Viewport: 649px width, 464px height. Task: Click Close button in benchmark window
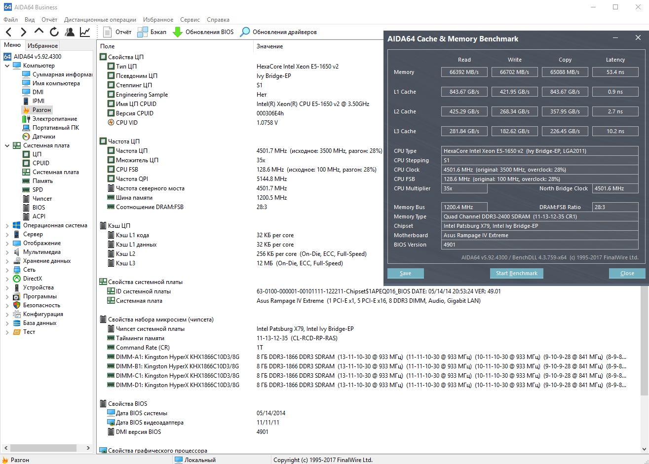[627, 273]
